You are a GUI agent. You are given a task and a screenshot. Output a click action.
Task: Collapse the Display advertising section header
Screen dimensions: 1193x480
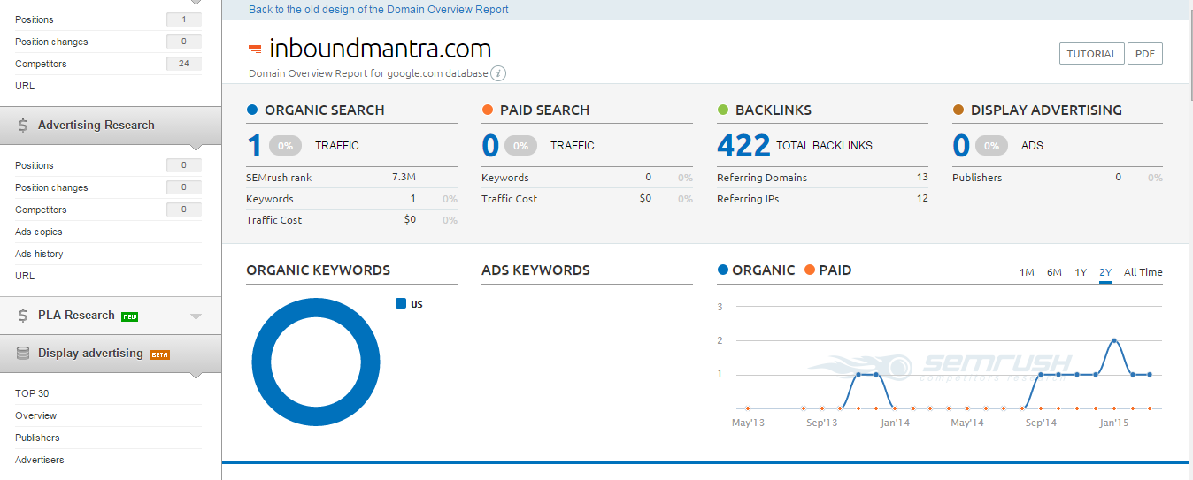point(111,354)
